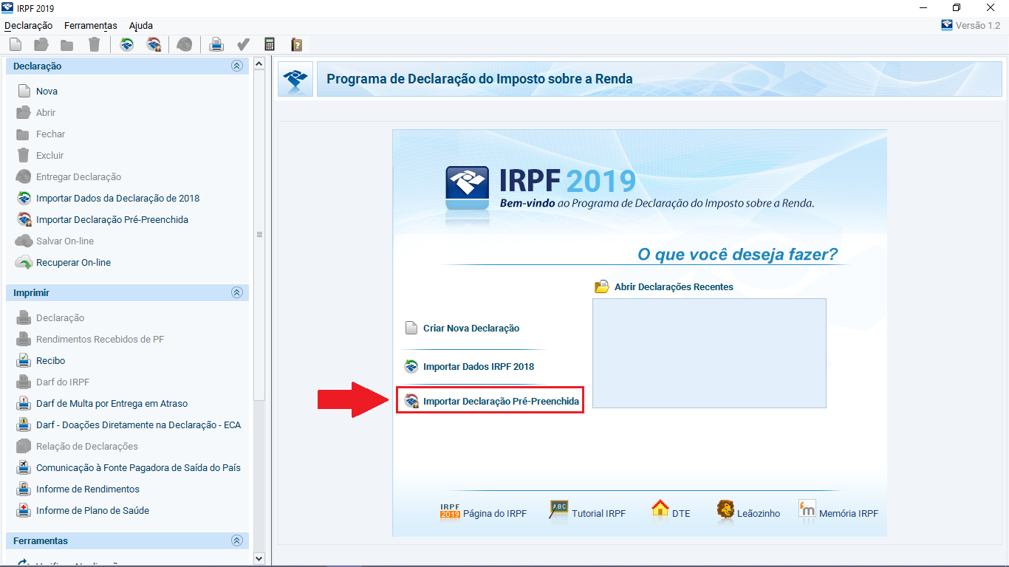
Task: Collapse the Imprimir sidebar section
Action: [237, 292]
